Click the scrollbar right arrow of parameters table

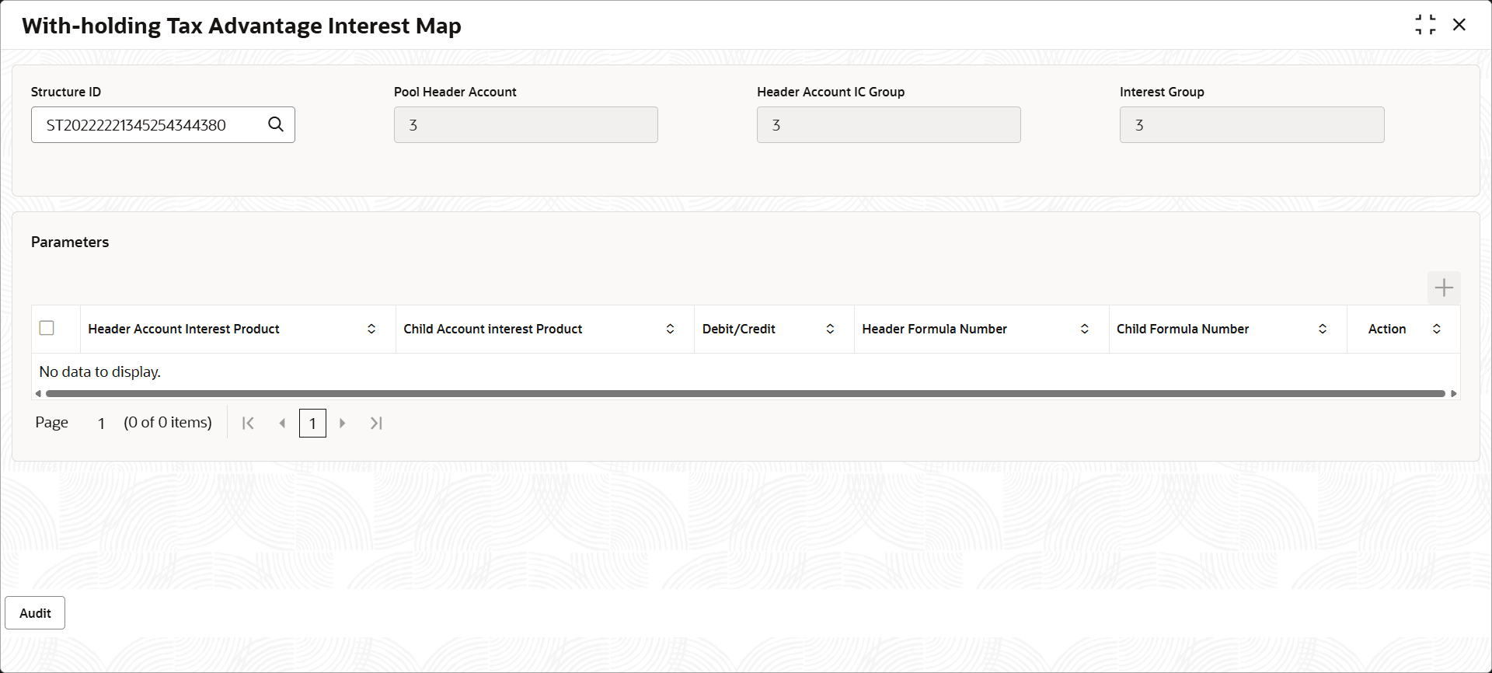point(1454,393)
